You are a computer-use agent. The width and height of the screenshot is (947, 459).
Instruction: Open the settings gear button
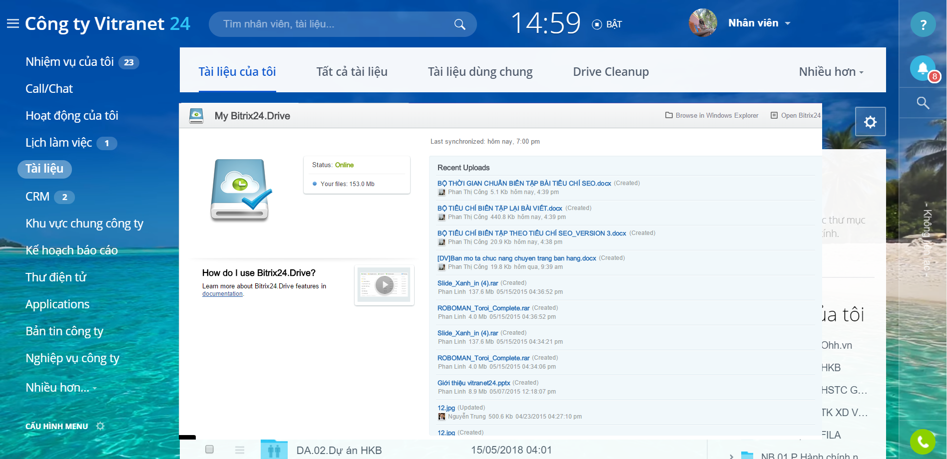(x=870, y=122)
